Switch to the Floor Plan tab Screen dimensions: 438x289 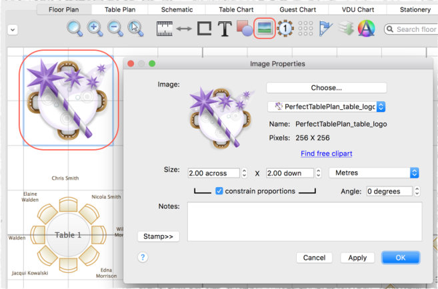[x=64, y=9]
